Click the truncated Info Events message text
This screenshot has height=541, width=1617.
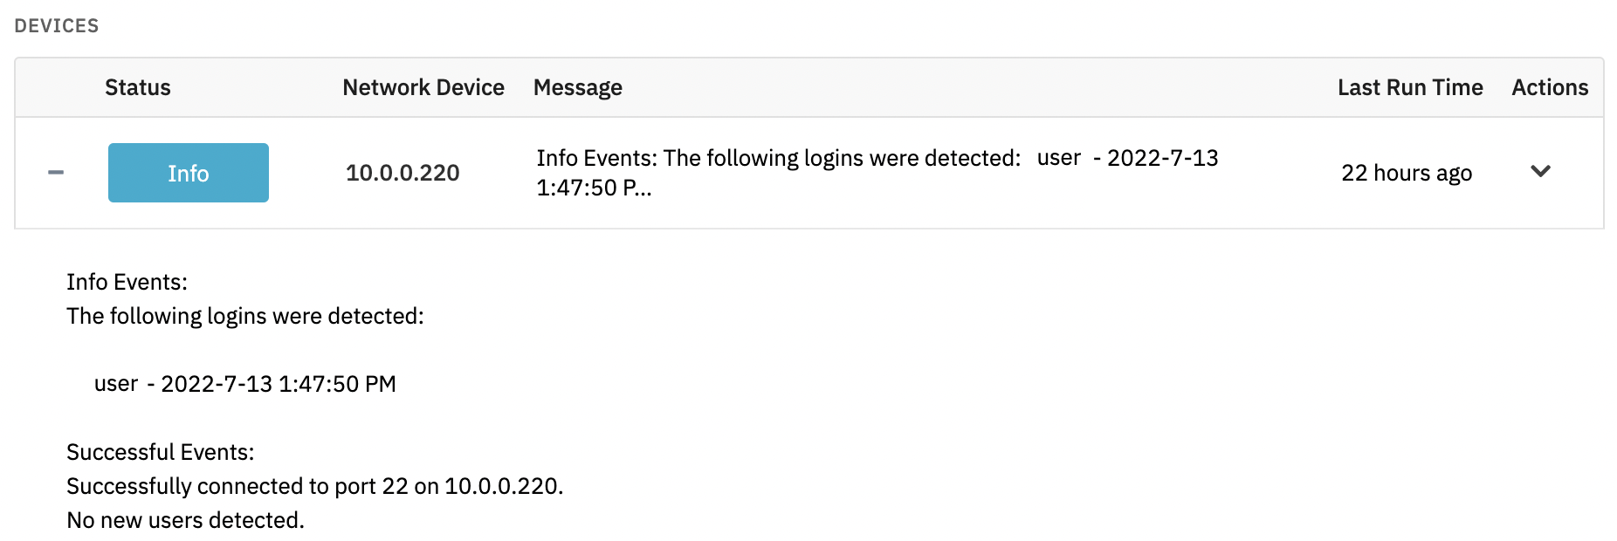point(877,173)
